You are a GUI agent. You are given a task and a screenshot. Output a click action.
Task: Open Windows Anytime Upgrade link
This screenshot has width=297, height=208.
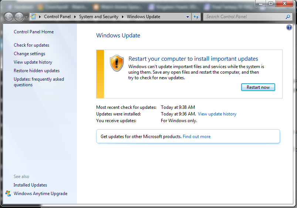[x=41, y=194]
